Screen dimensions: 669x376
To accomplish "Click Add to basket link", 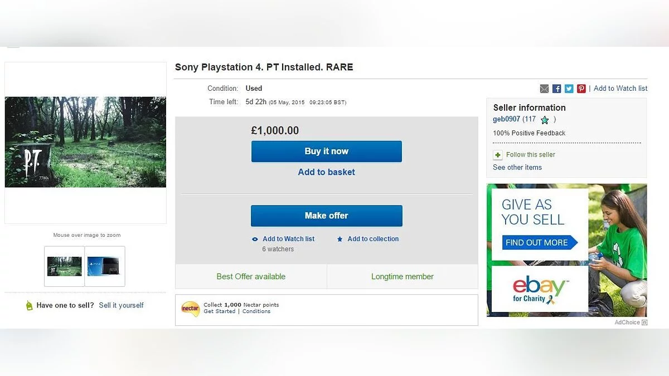I will click(326, 172).
